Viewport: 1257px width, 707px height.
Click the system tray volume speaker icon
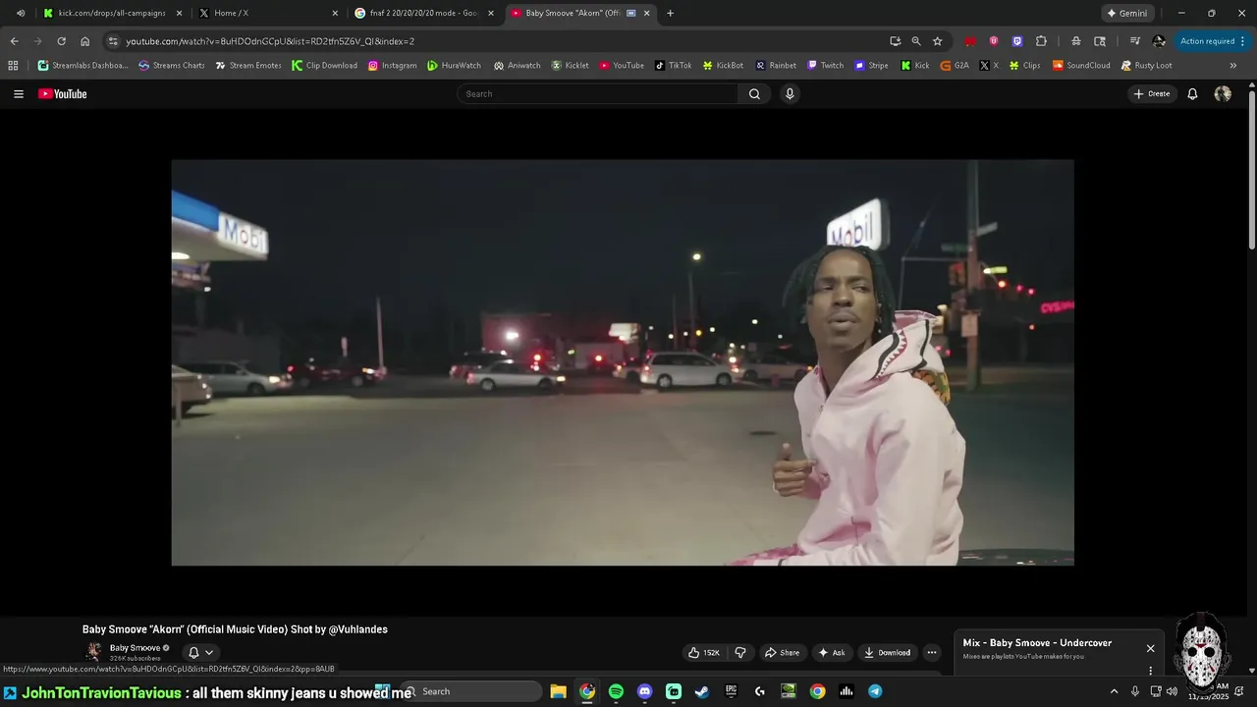1172,691
